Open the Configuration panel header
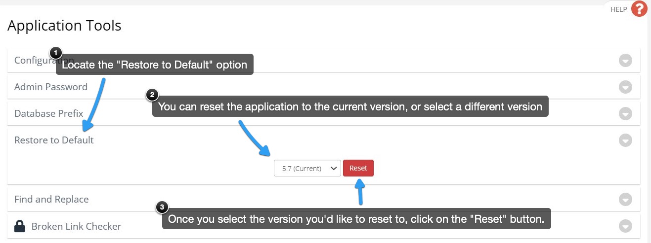The image size is (651, 243). [324, 61]
